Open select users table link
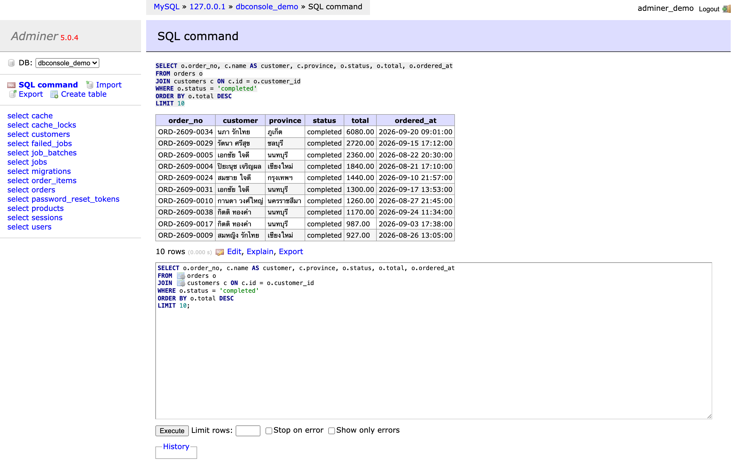This screenshot has height=463, width=741. (29, 227)
